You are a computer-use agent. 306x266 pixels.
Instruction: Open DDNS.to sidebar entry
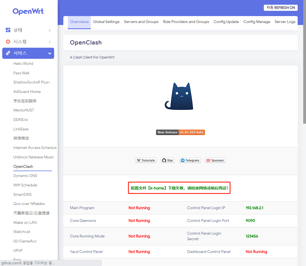coord(21,120)
